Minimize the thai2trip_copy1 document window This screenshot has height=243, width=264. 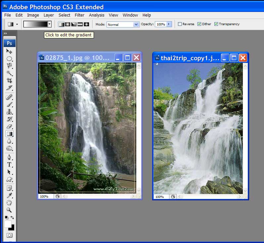(x=225, y=58)
